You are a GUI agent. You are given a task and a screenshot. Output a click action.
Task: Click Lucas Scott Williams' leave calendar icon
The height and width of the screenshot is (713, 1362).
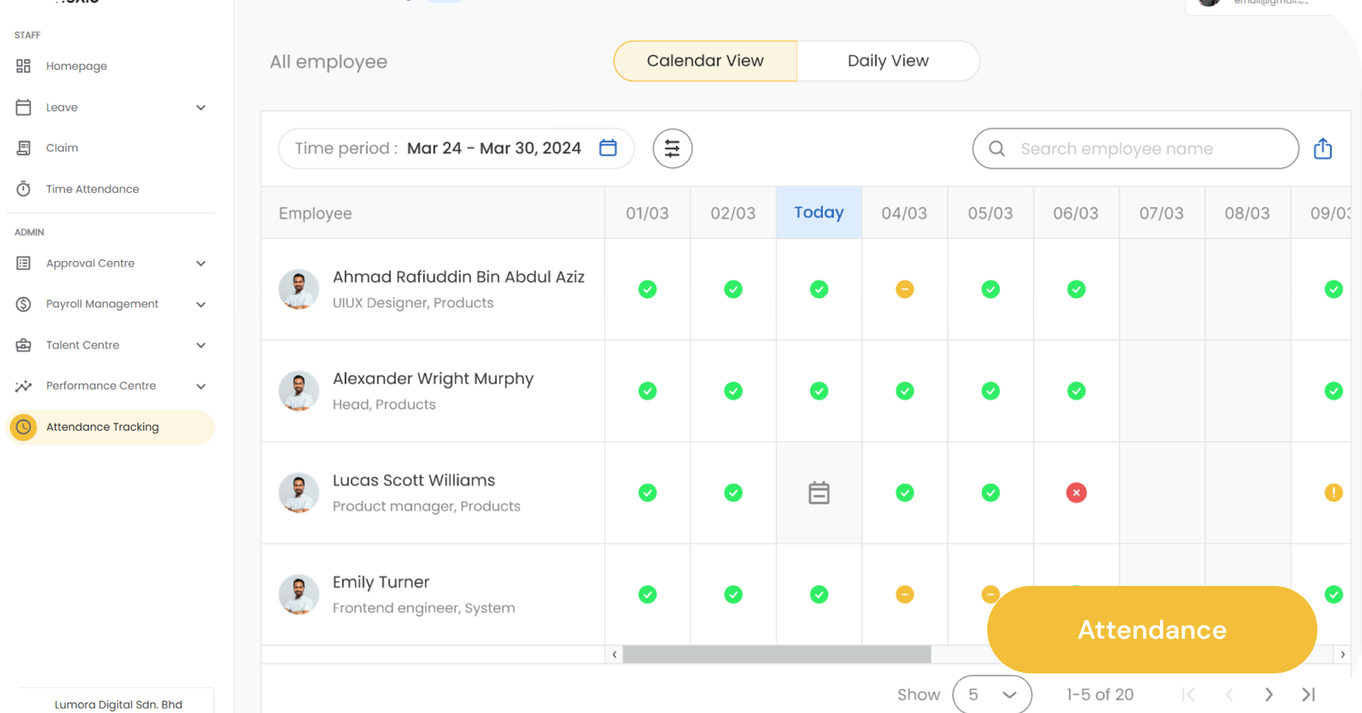click(818, 493)
